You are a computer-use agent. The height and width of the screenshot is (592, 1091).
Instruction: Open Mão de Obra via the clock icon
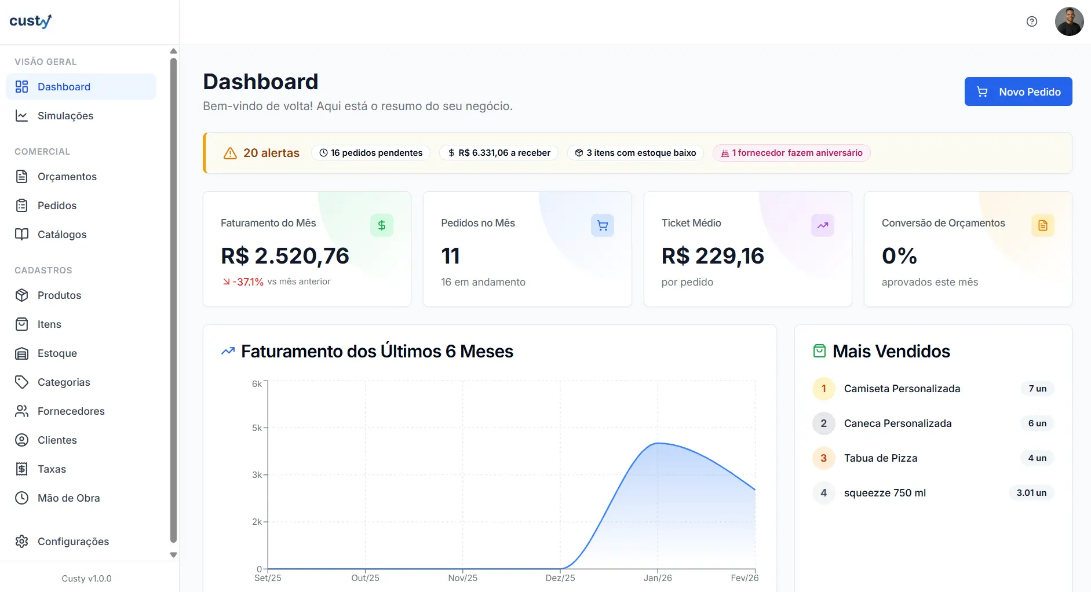pyautogui.click(x=21, y=498)
